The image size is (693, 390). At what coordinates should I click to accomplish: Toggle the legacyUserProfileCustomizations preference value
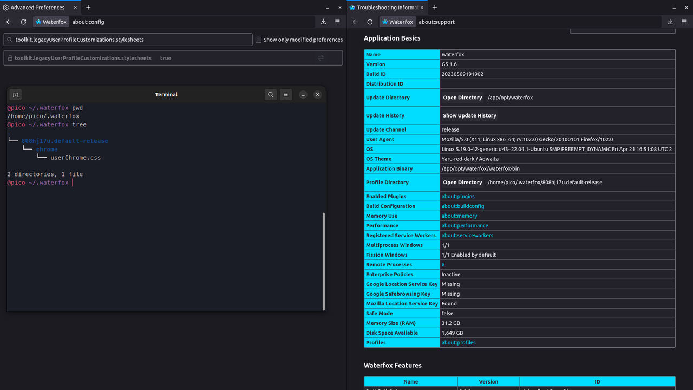[321, 58]
